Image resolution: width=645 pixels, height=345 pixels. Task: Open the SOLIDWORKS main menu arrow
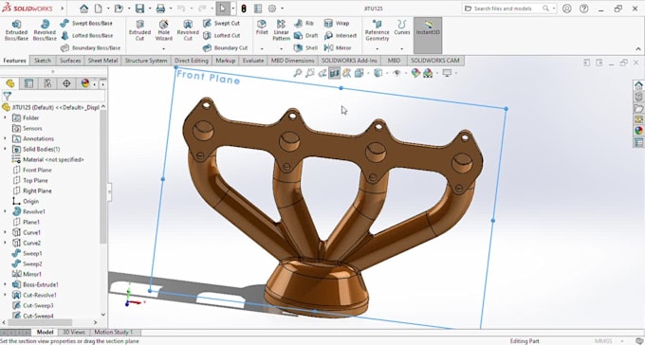coord(62,9)
